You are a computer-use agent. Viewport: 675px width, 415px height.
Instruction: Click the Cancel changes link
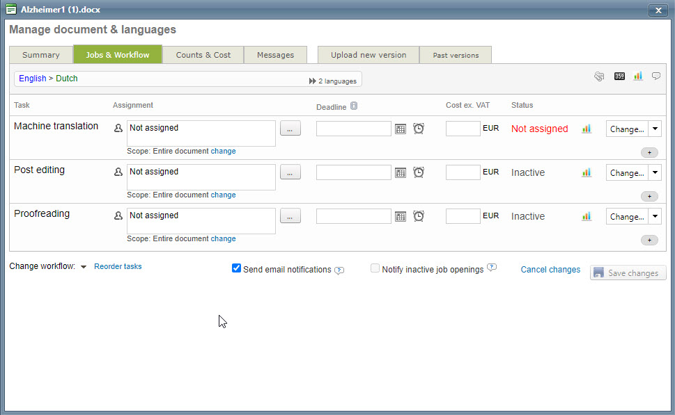click(x=550, y=270)
